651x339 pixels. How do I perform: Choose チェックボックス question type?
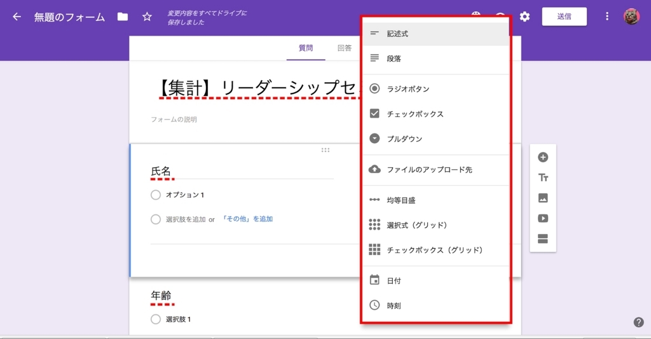click(436, 114)
